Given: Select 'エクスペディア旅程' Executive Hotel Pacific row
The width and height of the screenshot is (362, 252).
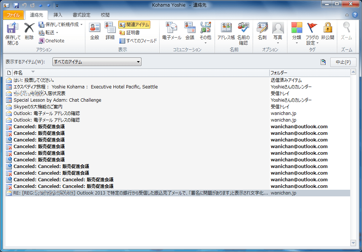Looking at the screenshot, I should 178,87.
